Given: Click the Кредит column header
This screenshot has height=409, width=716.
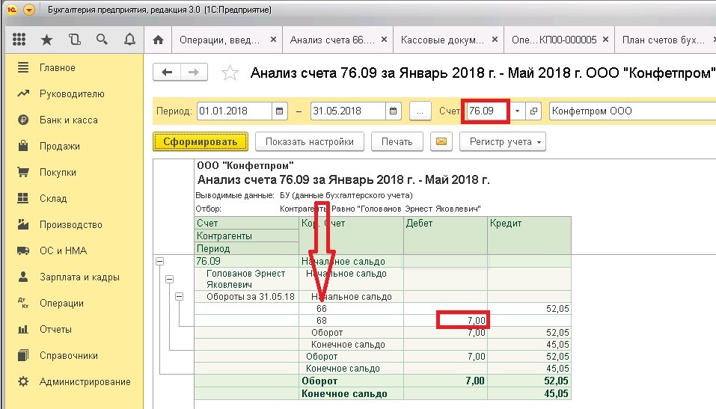Looking at the screenshot, I should (x=529, y=235).
